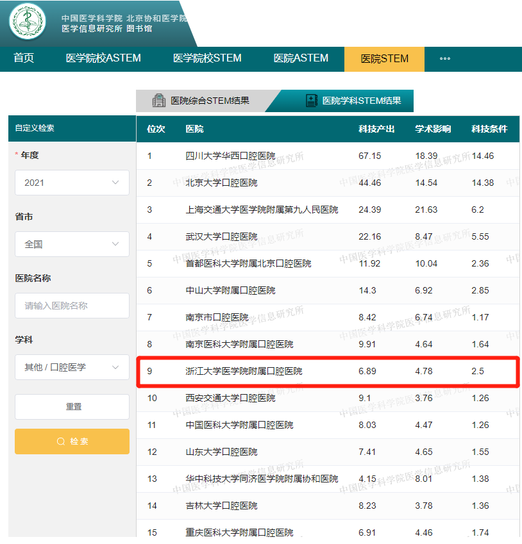522x544 pixels.
Task: Expand the 年度 2021 dropdown
Action: tap(72, 183)
